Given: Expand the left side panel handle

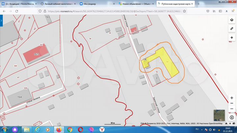Looking at the screenshot, I should tap(1, 21).
